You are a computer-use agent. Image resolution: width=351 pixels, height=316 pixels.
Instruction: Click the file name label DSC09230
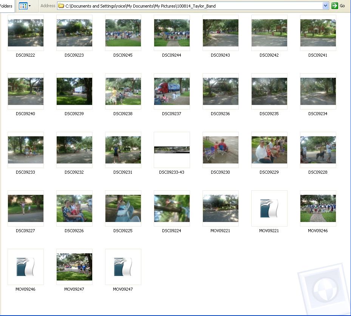(x=221, y=172)
